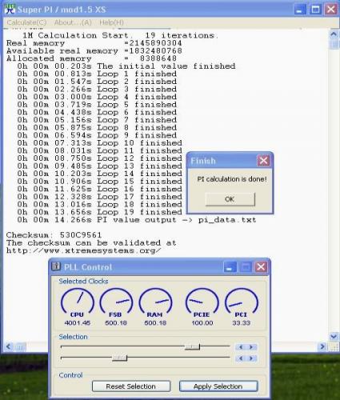
Task: Click Super PI horizontal scrollbar left arrow
Action: click(8, 346)
